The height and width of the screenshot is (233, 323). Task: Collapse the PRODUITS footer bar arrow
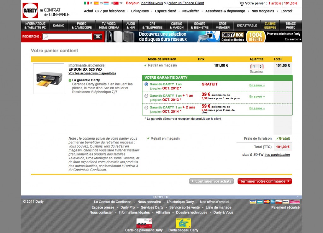click(x=298, y=197)
